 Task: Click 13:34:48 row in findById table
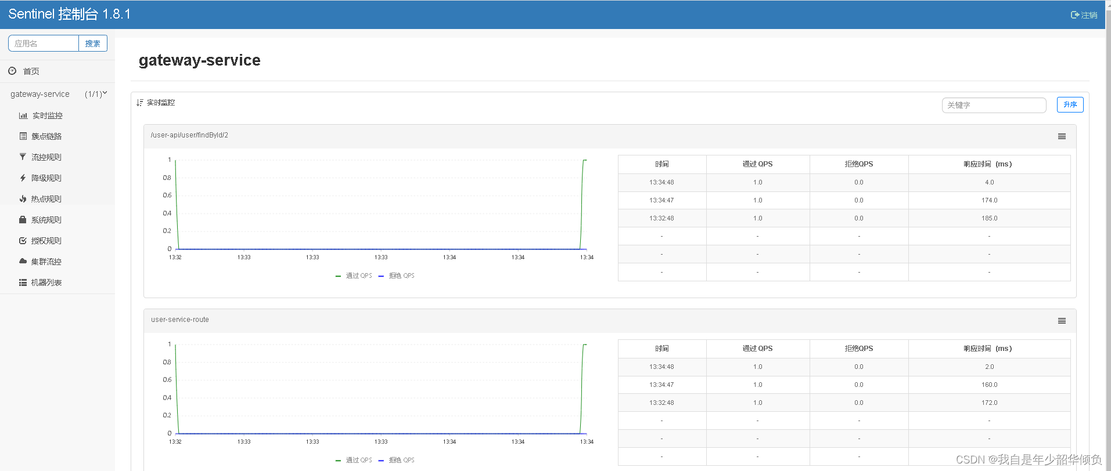(844, 182)
